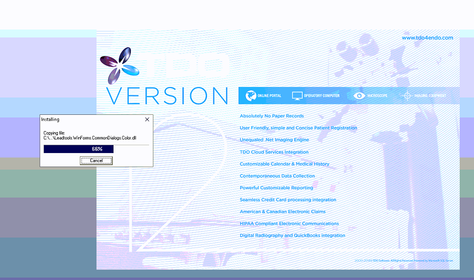Image resolution: width=474 pixels, height=280 pixels.
Task: Select 'Absolutely No Paper Records' text
Action: 272,116
